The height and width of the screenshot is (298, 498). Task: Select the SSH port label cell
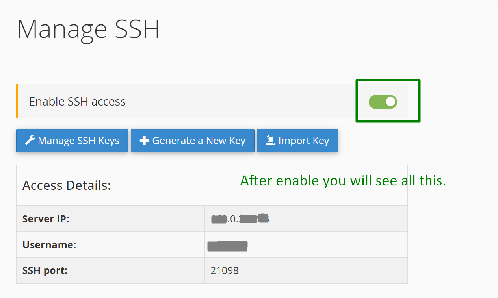(110, 271)
